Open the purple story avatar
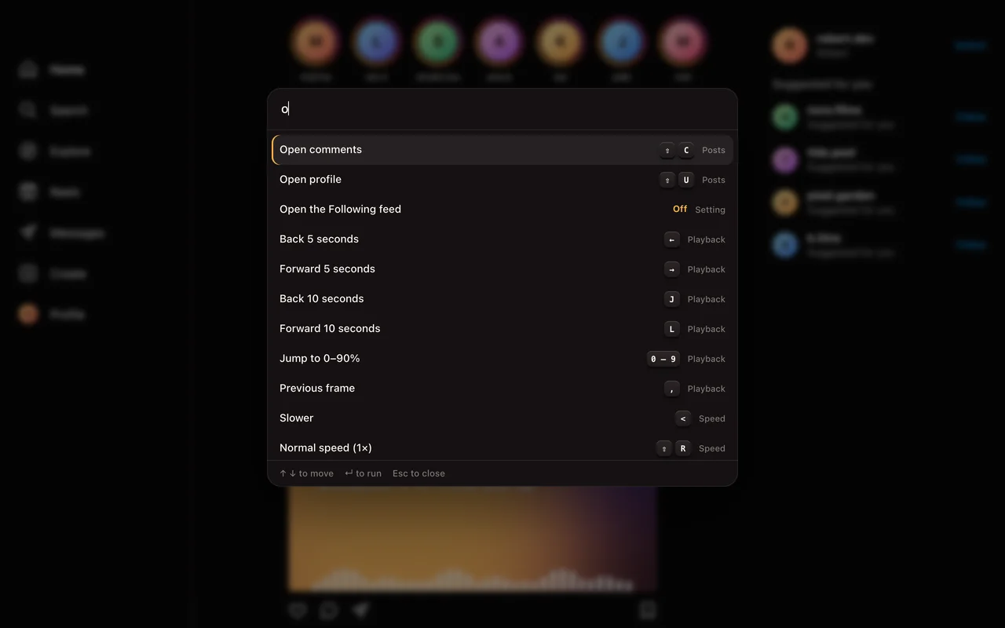The image size is (1005, 628). 499,42
